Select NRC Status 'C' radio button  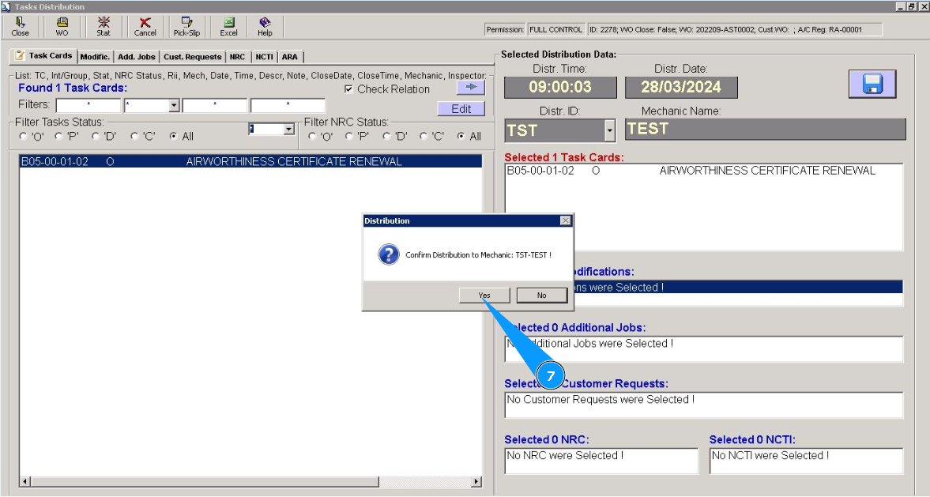(x=424, y=137)
